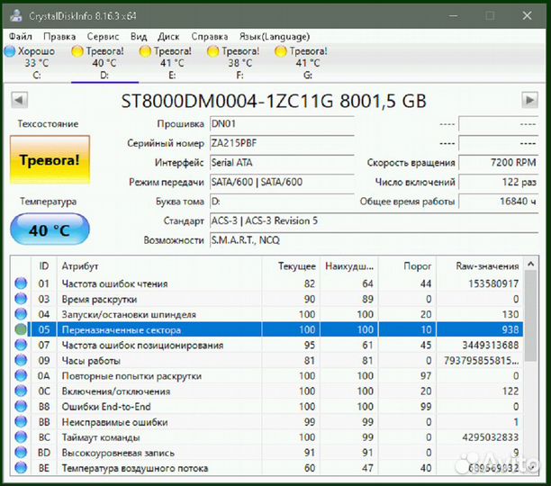Click the Возможности field S.M.A.R.T., NCQ

coord(374,240)
